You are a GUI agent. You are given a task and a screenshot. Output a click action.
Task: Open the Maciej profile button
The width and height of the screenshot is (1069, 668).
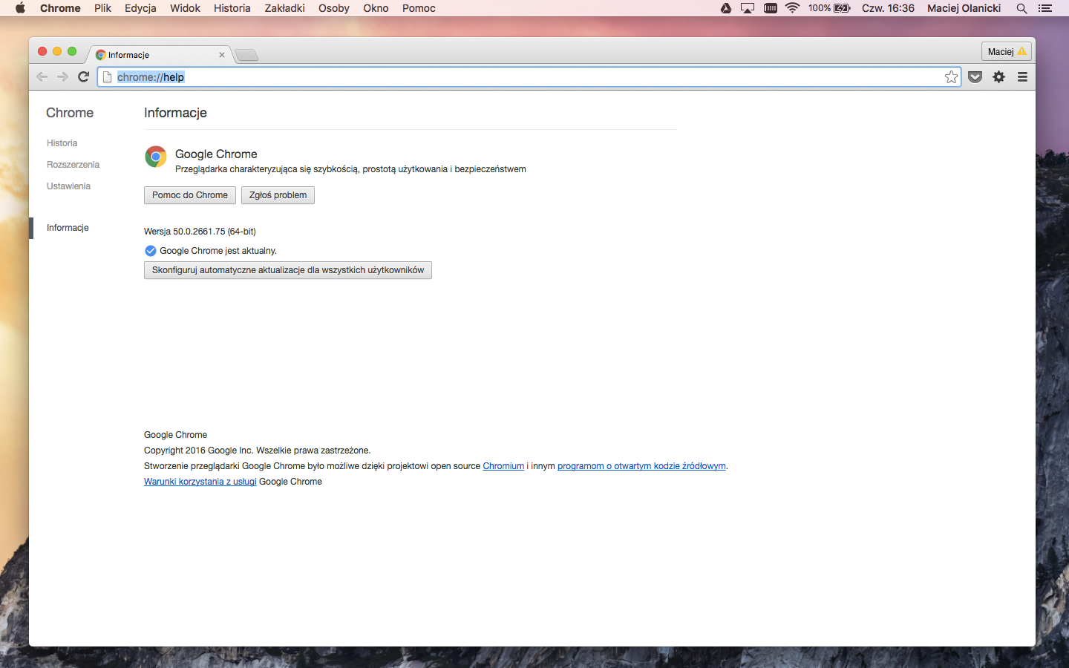click(x=1007, y=51)
